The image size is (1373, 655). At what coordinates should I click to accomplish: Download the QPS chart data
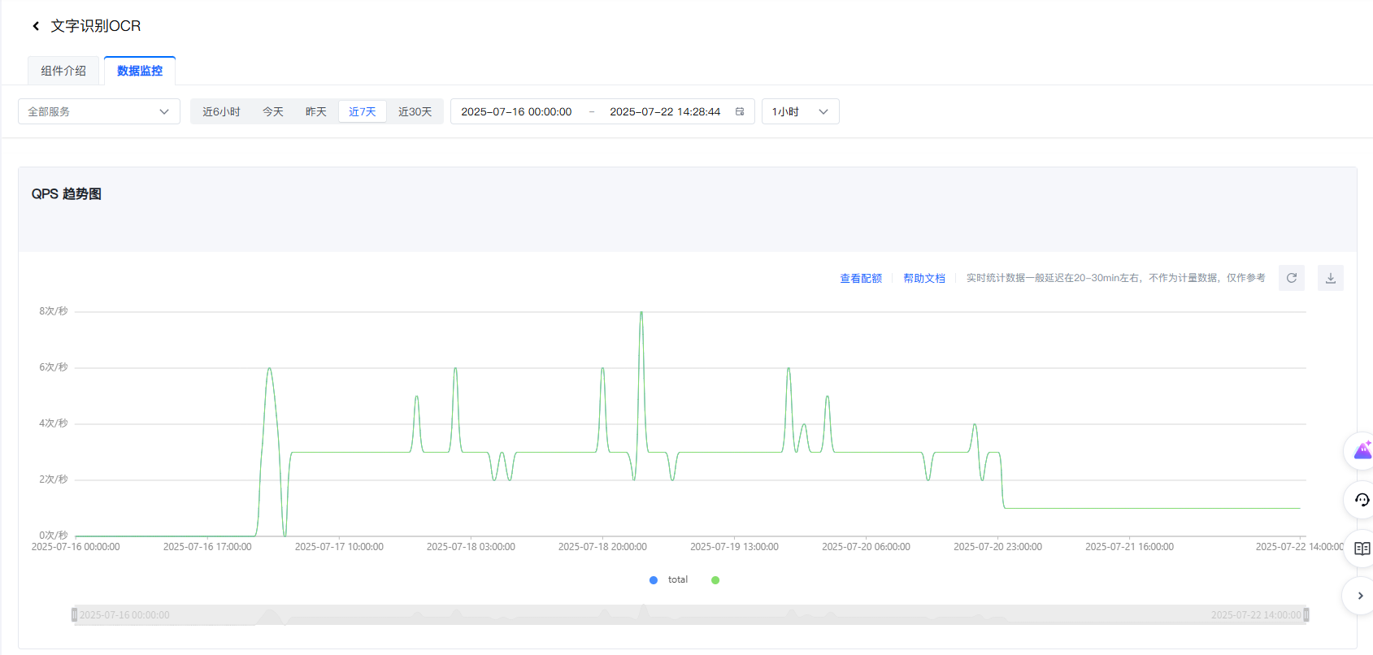1330,278
